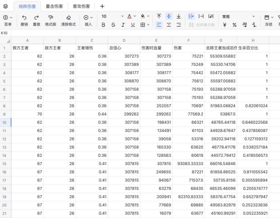280x218 pixels.
Task: Toggle strikethrough formatting
Action: (113, 25)
